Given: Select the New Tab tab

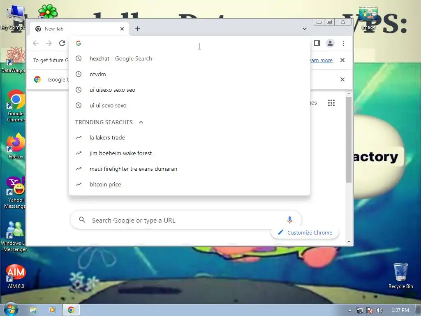Looking at the screenshot, I should tap(79, 29).
